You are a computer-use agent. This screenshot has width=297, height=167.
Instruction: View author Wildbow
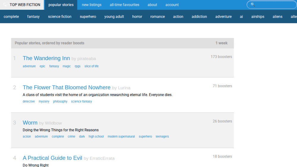tap(53, 123)
